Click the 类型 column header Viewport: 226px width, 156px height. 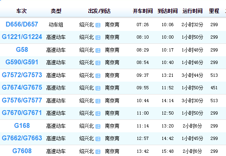(x=56, y=11)
